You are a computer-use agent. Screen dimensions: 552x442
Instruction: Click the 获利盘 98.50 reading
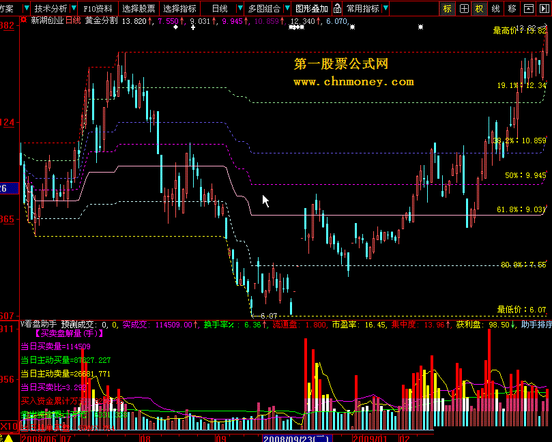pos(483,325)
